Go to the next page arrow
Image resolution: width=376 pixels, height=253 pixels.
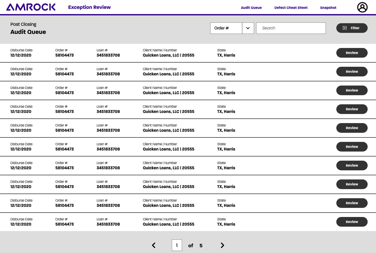point(222,245)
